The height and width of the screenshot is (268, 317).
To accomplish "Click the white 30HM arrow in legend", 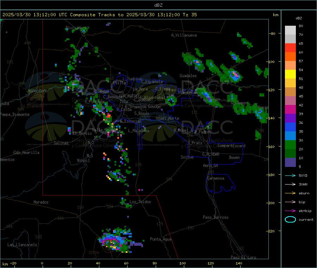I will pos(290,184).
